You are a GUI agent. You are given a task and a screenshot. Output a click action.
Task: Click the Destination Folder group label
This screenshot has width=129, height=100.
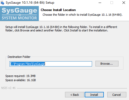tap(19, 57)
